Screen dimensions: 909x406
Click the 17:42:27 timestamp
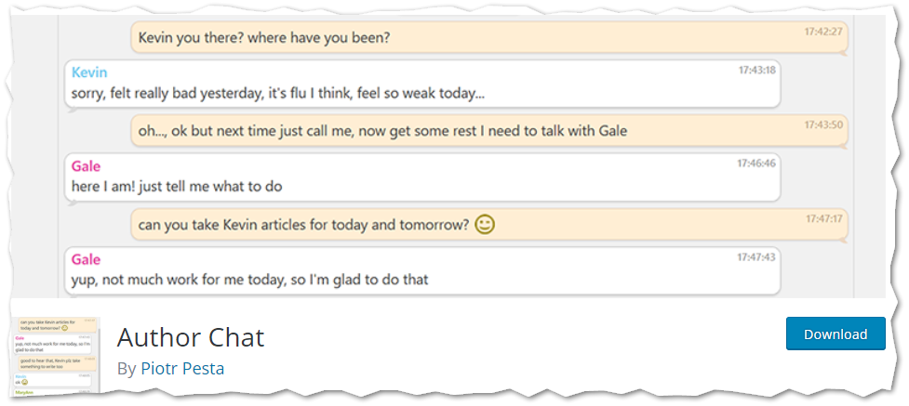tap(822, 32)
